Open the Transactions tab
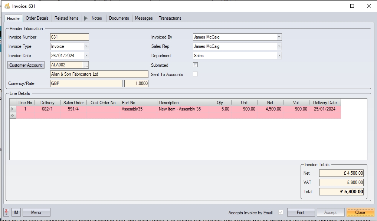The width and height of the screenshot is (377, 221). click(170, 18)
